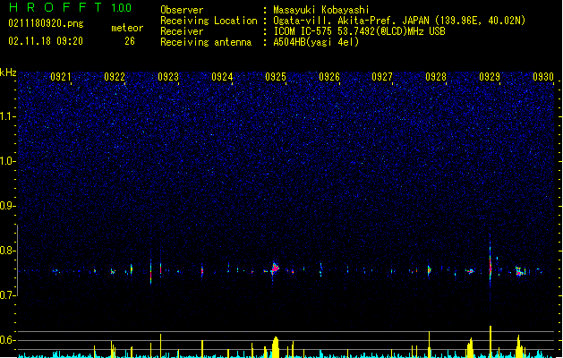Viewport: 563px width, 358px height.
Task: Click the 'Receiving Location' label
Action: tap(209, 21)
